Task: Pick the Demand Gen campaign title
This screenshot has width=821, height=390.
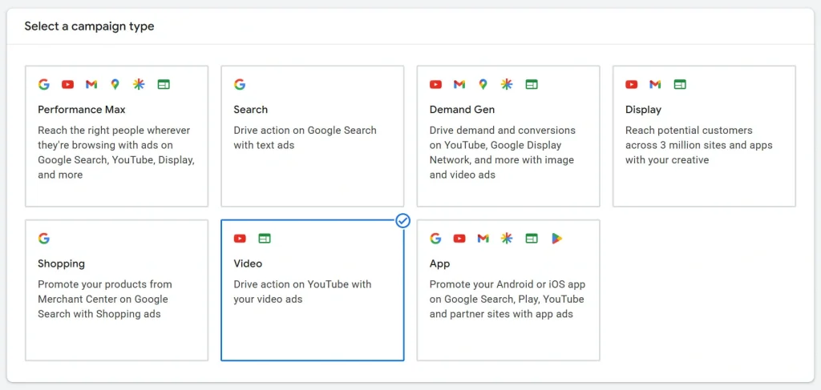Action: (x=462, y=109)
